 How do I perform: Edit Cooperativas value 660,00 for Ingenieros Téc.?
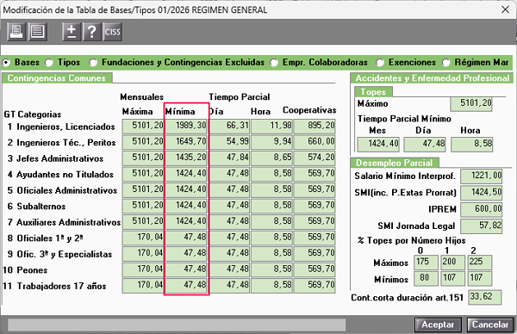[x=315, y=142]
